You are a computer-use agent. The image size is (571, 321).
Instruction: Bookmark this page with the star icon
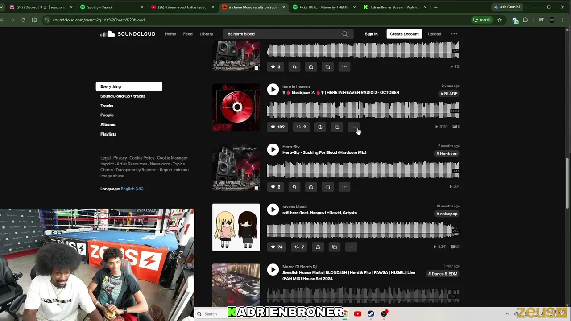[x=500, y=20]
